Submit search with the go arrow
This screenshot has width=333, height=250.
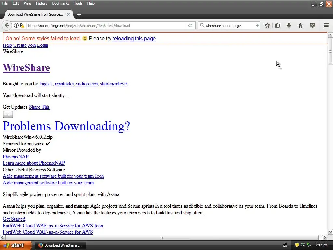coord(257,25)
